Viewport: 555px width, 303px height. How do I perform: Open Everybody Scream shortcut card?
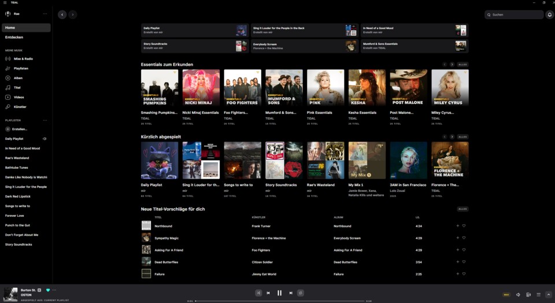click(x=305, y=46)
